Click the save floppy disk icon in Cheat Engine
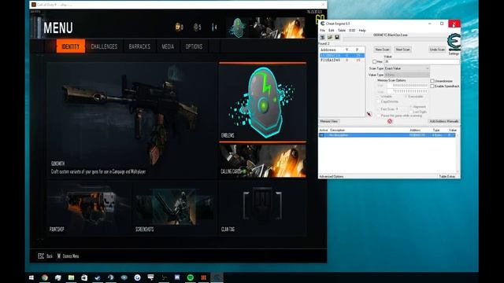The width and height of the screenshot is (504, 283). (337, 37)
